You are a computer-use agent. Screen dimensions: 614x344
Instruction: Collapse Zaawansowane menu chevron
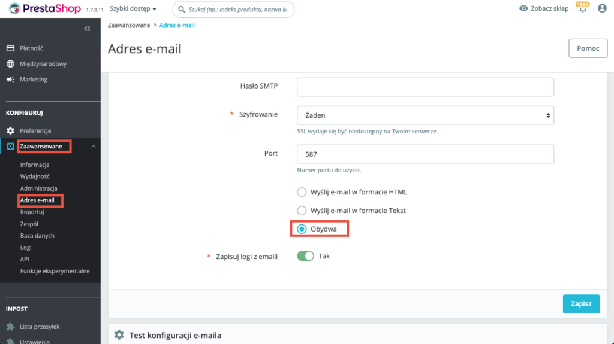pos(93,146)
